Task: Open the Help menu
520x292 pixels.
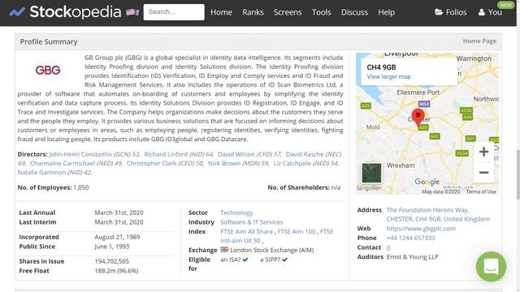Action: (386, 12)
